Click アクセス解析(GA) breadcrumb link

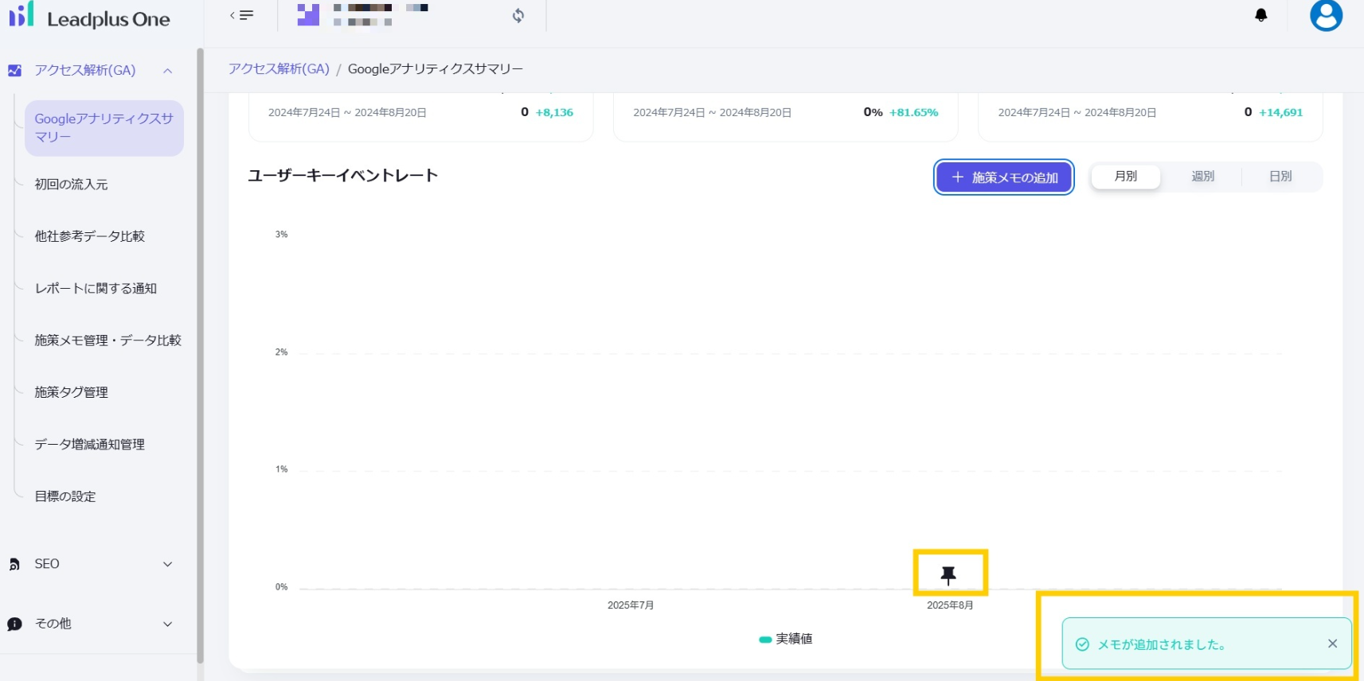tap(279, 69)
